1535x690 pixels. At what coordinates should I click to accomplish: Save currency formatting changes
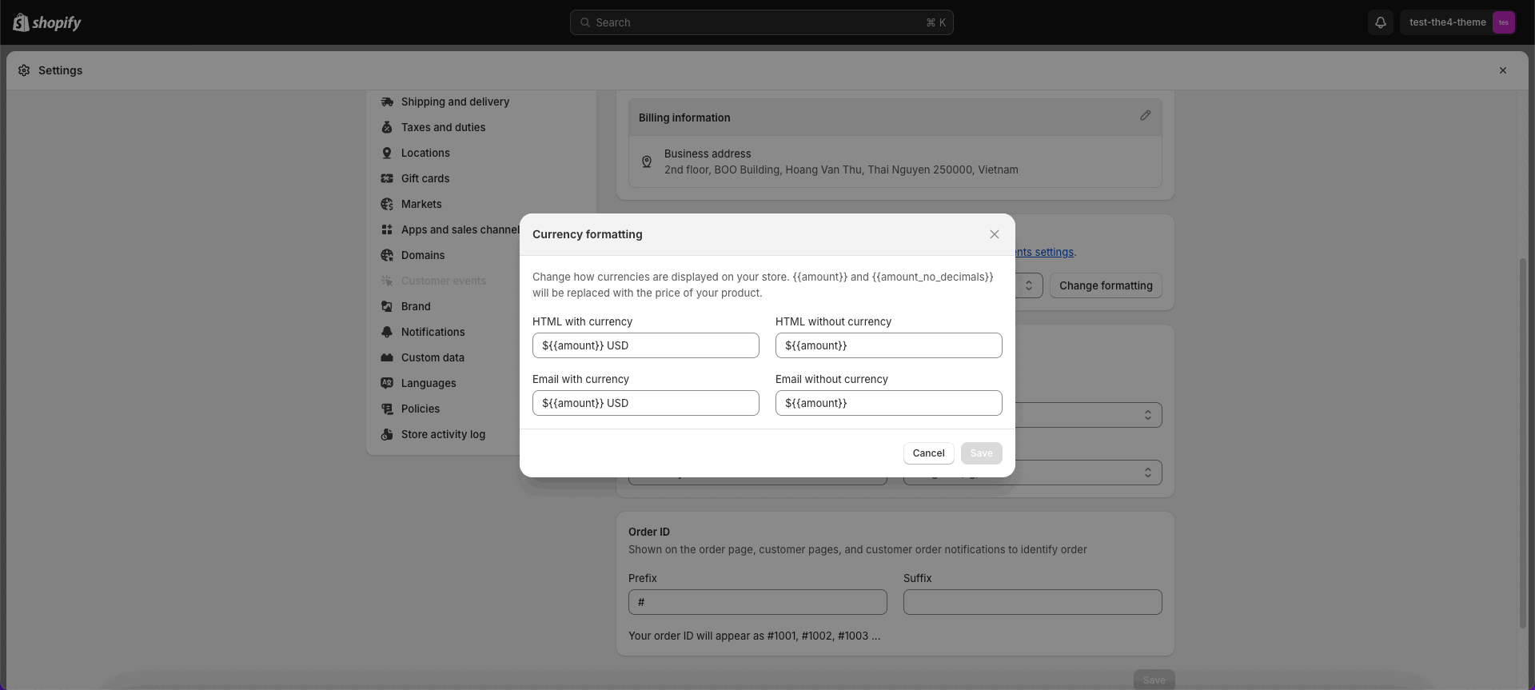point(982,453)
